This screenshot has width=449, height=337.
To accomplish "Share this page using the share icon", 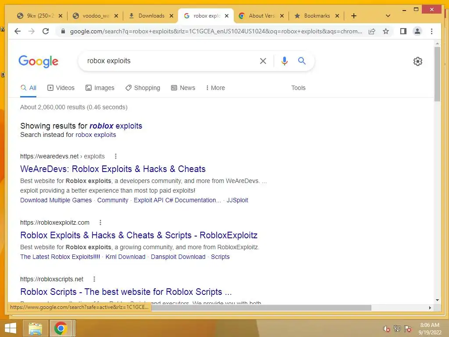I will (x=372, y=31).
